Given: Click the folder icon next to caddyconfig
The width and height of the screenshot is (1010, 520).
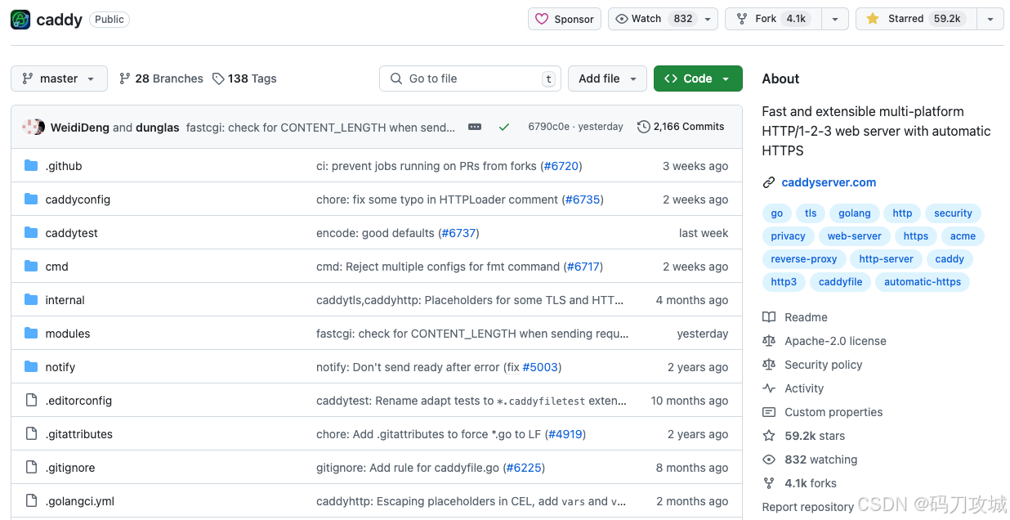Looking at the screenshot, I should coord(31,199).
